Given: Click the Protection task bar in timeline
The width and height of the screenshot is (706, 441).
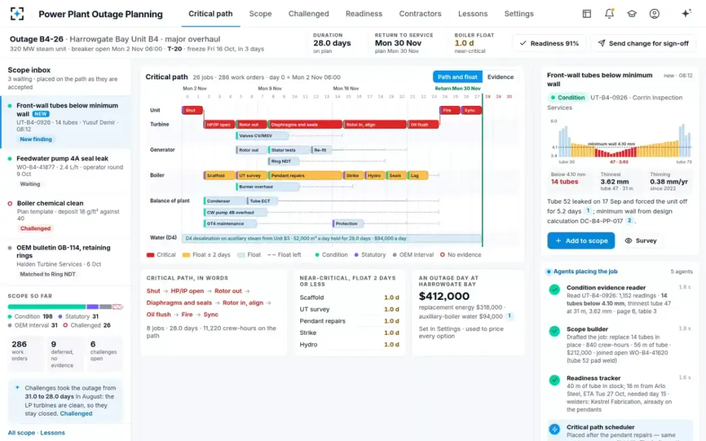Looking at the screenshot, I should tap(348, 223).
